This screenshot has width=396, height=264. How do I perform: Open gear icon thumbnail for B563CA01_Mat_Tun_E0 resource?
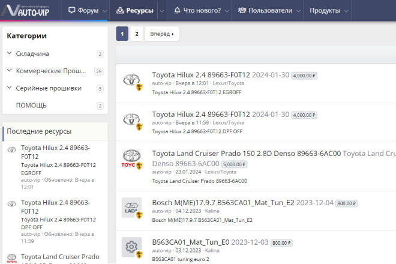pos(131,247)
